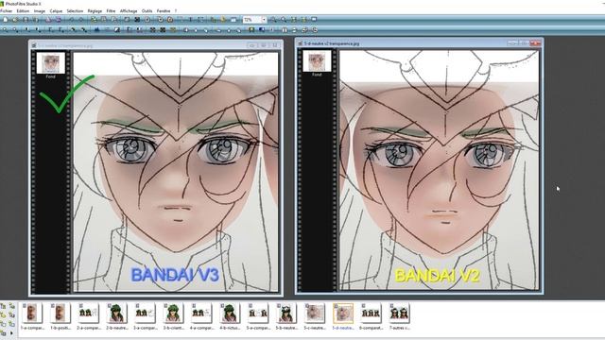Click the decrease contrast icon
605x340 pixels.
pos(50,29)
